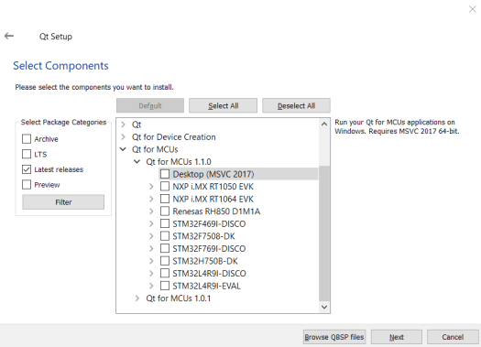The image size is (481, 347).
Task: Expand the Qt tree node
Action: (123, 125)
